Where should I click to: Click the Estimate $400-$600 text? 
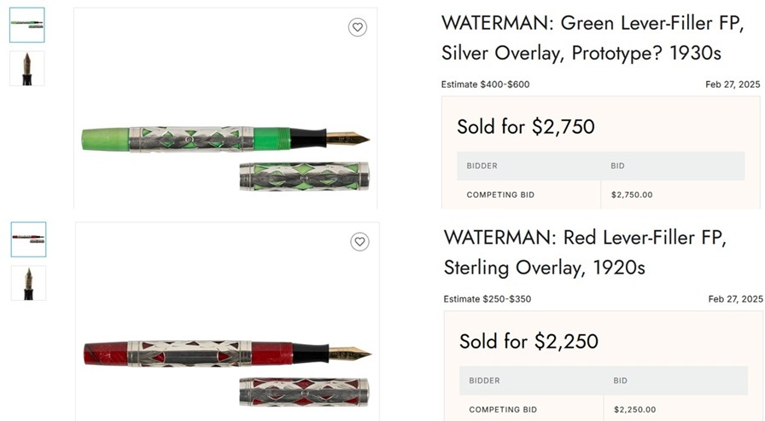coord(485,84)
